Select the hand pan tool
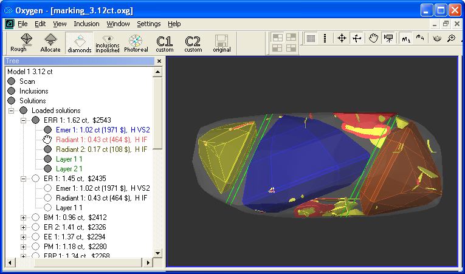The image size is (465, 274). pos(373,38)
